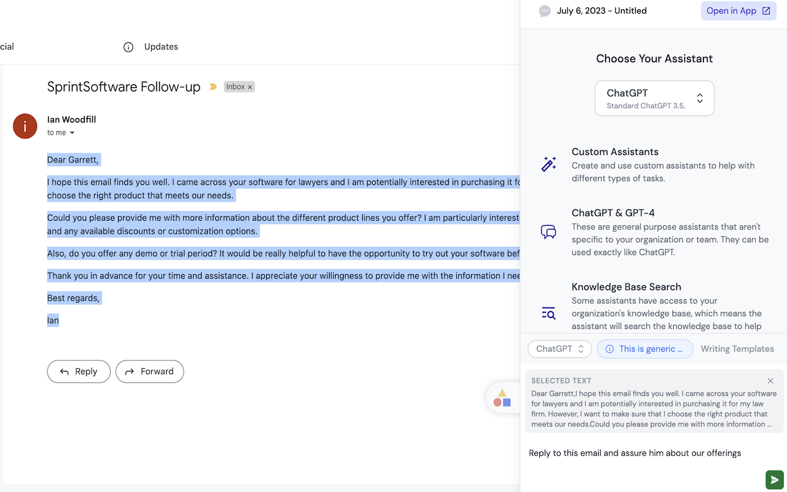Open the Updates tab
The width and height of the screenshot is (787, 492).
coord(160,47)
